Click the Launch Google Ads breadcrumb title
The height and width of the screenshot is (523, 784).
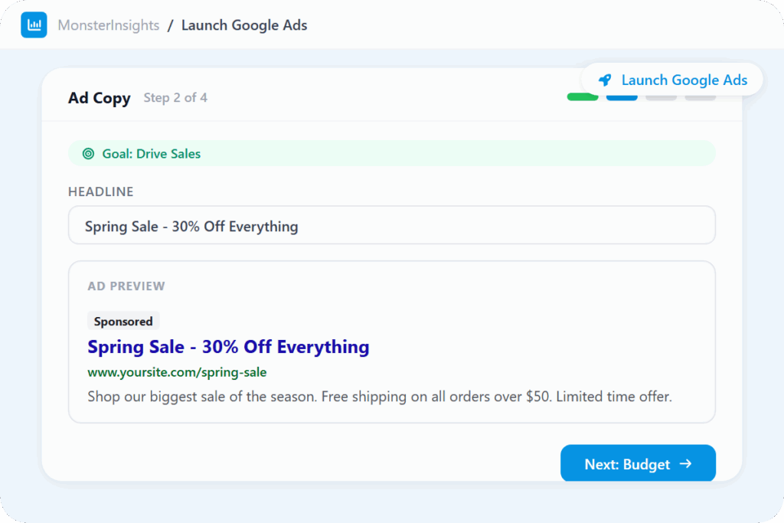(244, 25)
